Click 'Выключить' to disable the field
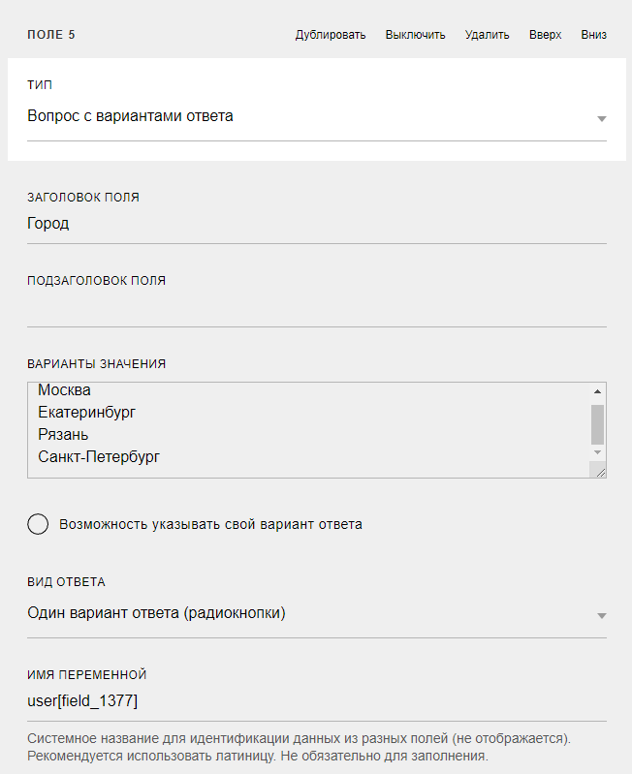 coord(415,35)
